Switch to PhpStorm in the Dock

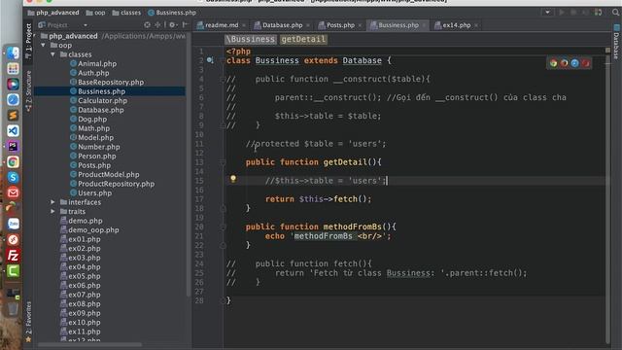[13, 146]
